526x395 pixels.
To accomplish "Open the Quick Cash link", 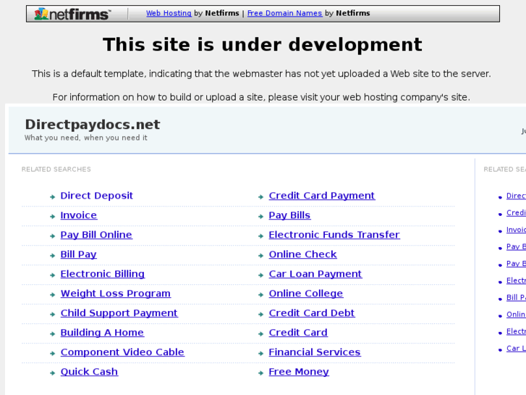I will pyautogui.click(x=89, y=372).
